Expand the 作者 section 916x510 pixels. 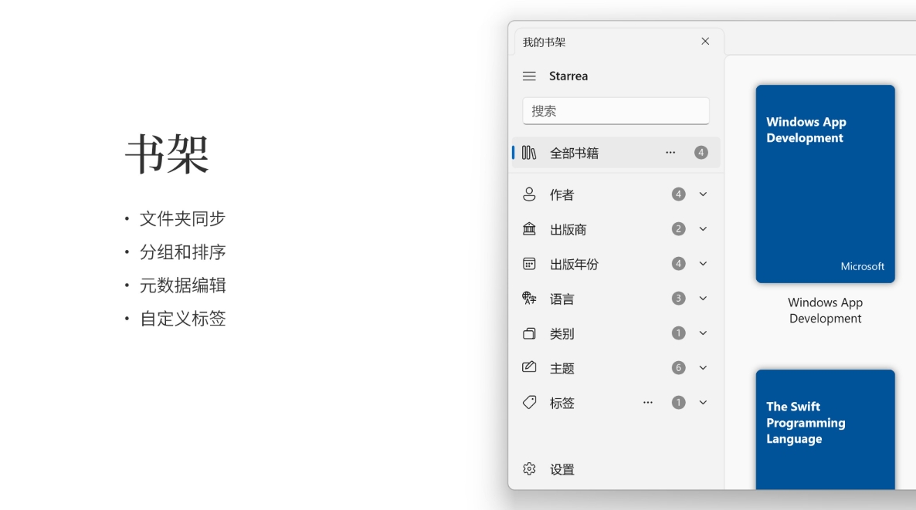[702, 194]
